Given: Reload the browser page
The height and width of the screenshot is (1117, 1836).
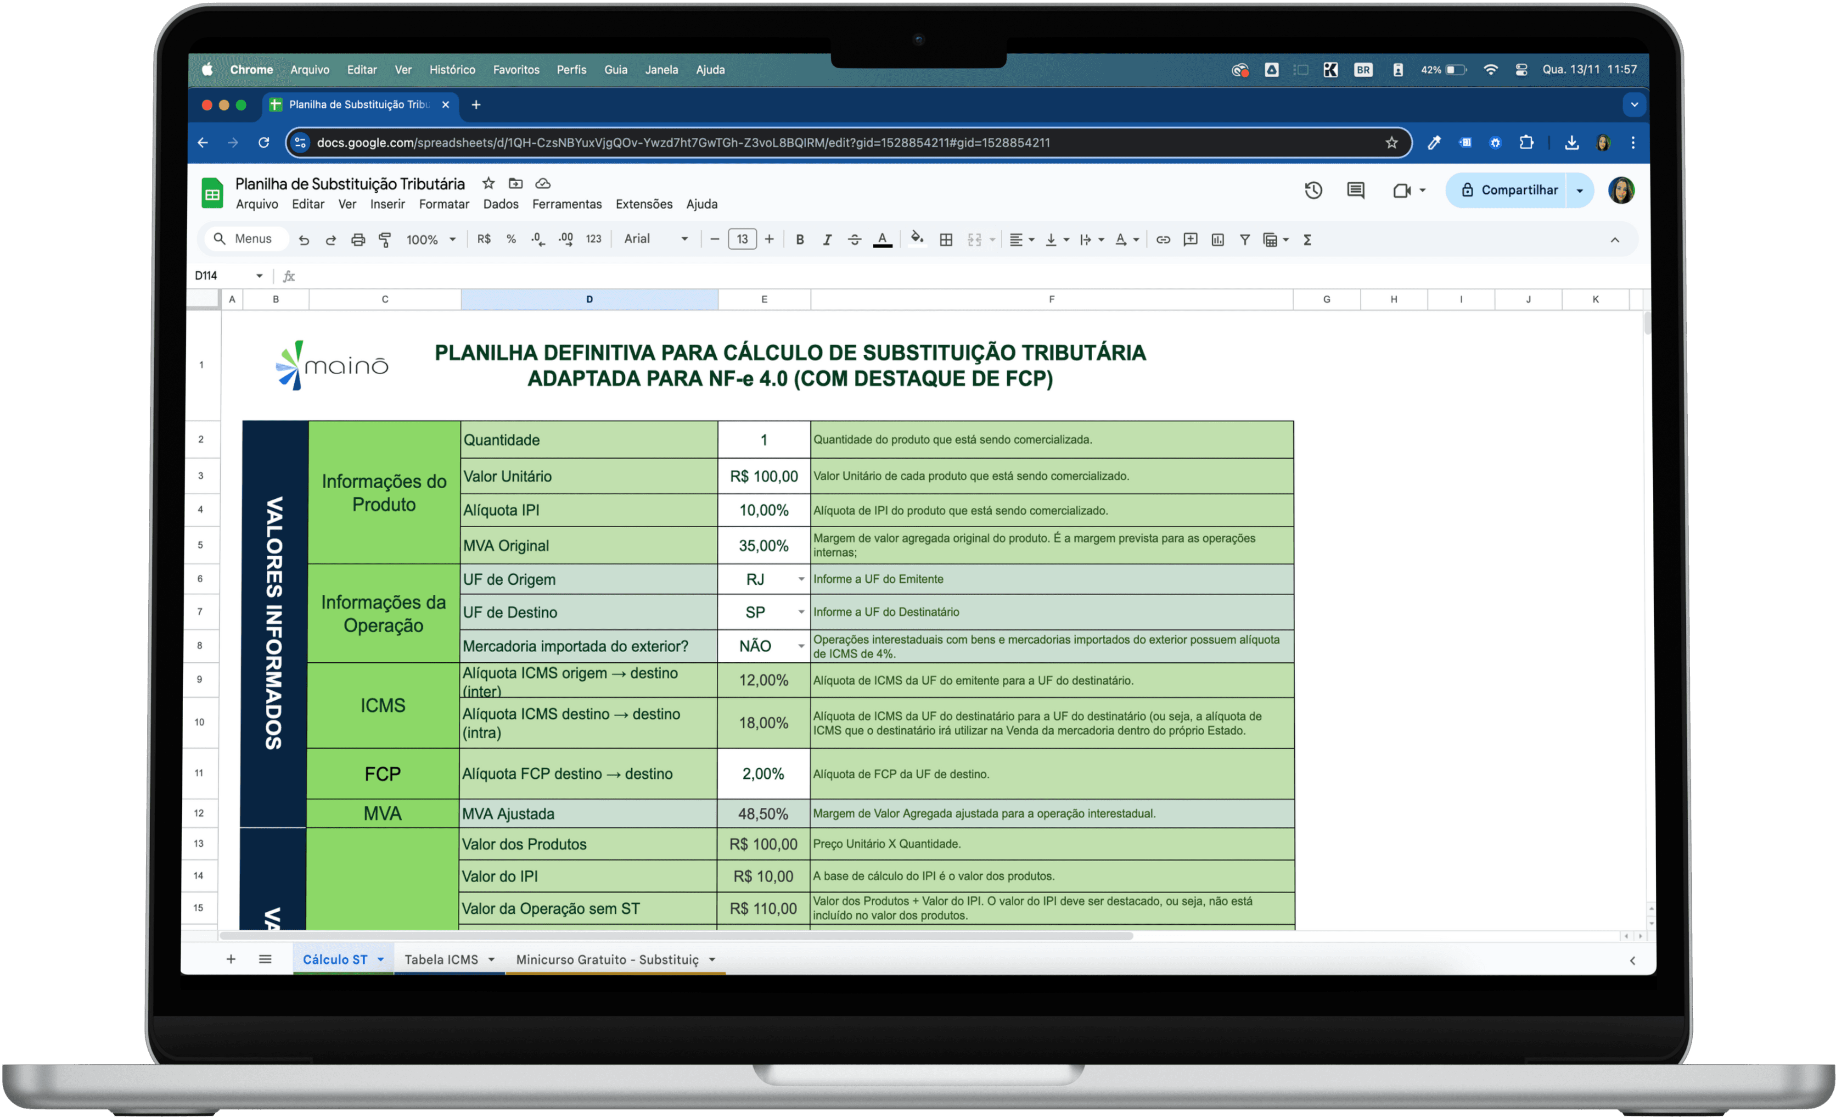Looking at the screenshot, I should [264, 142].
